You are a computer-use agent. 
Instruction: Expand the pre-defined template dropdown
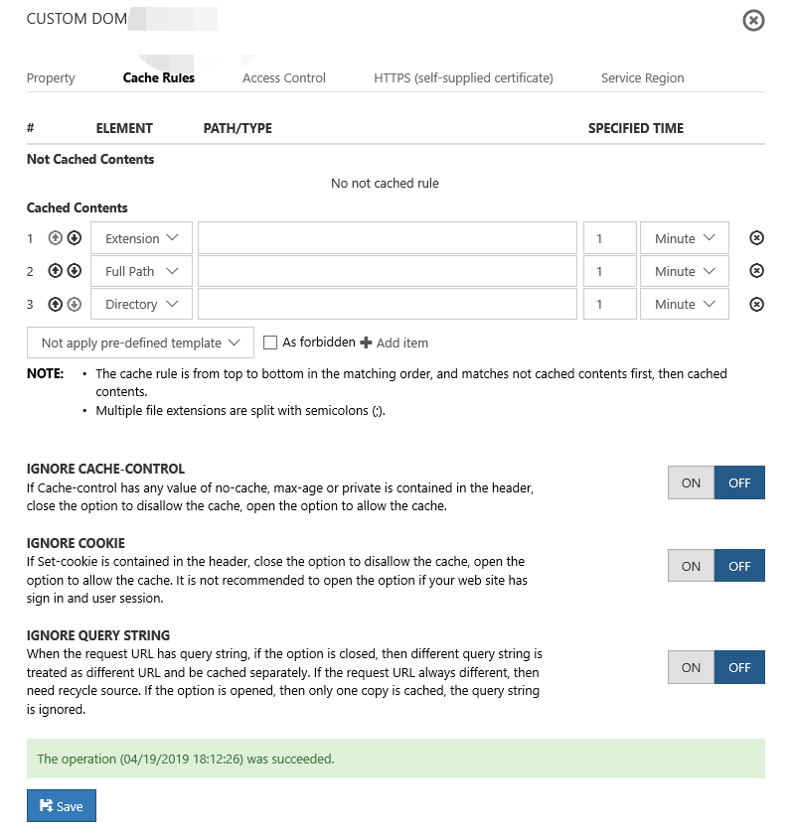tap(140, 343)
